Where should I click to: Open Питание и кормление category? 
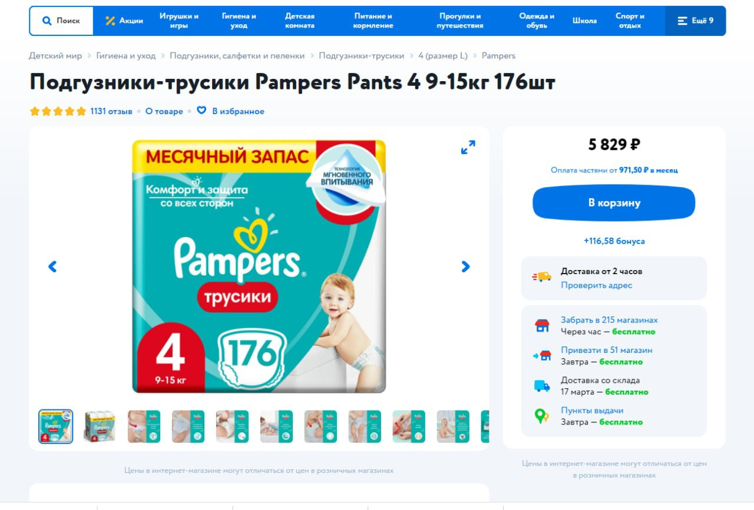(x=373, y=21)
